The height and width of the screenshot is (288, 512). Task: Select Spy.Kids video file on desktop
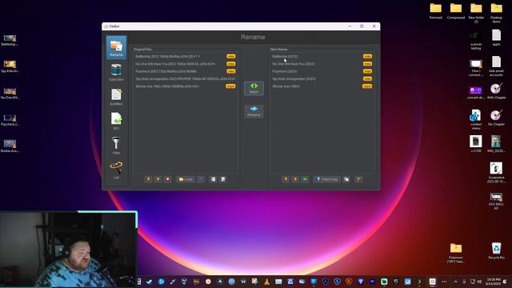point(10,66)
